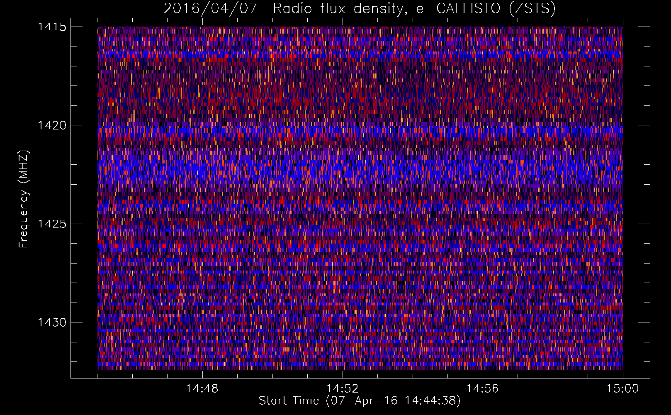
Task: Click the 14:48 time axis label
Action: tap(202, 389)
